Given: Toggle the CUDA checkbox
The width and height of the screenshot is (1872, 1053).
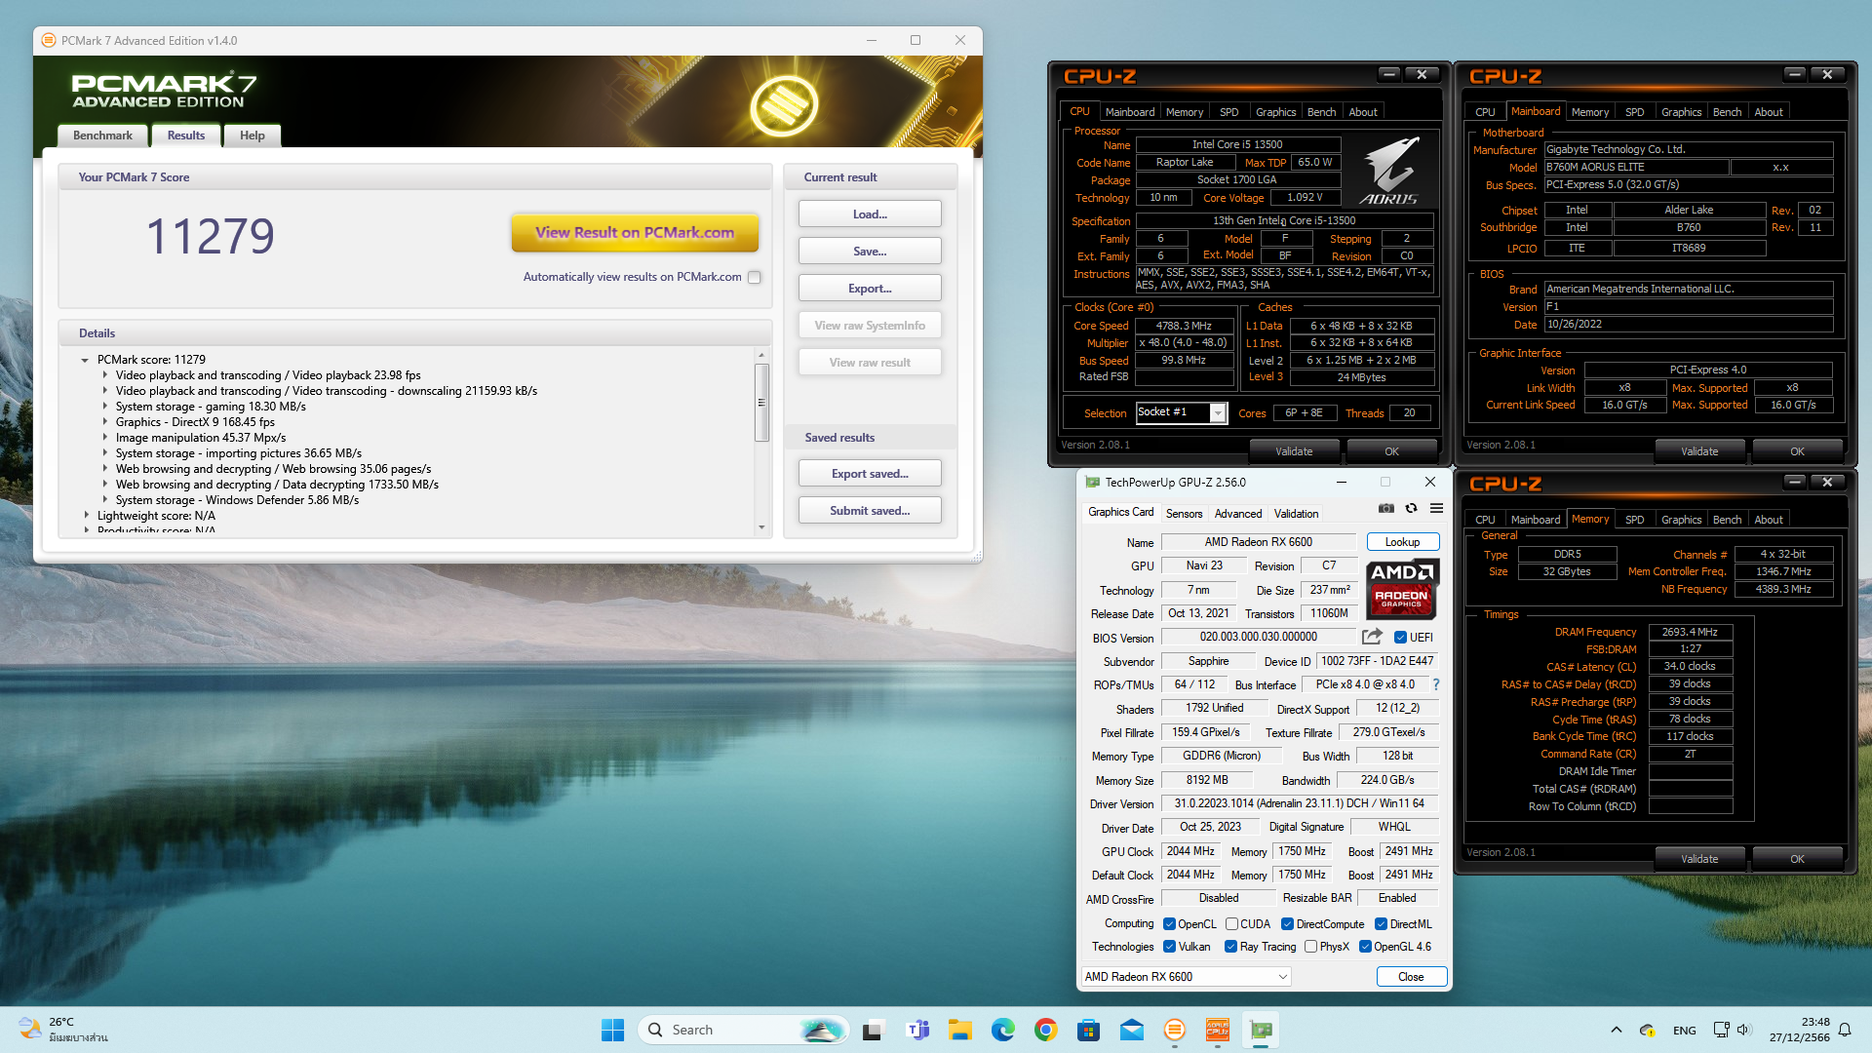Looking at the screenshot, I should coord(1231,924).
